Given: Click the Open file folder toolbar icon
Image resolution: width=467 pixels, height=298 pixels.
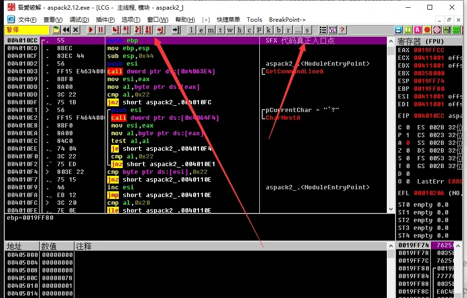Looking at the screenshot, I should (x=56, y=30).
